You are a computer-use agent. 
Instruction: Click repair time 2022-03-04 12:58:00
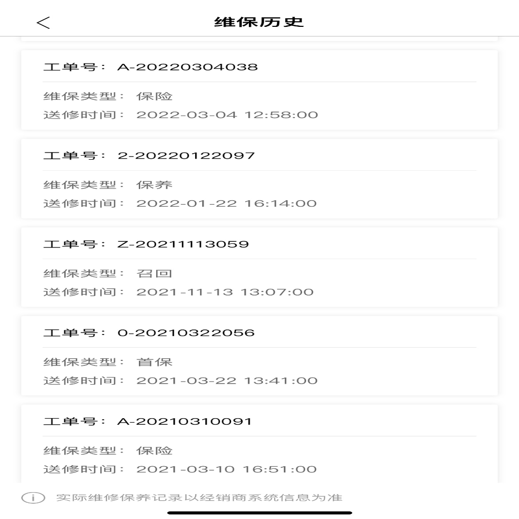point(227,115)
